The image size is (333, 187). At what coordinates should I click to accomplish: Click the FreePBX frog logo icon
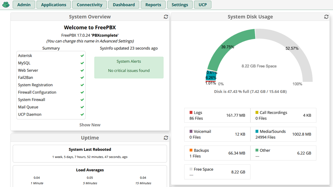tap(6, 5)
